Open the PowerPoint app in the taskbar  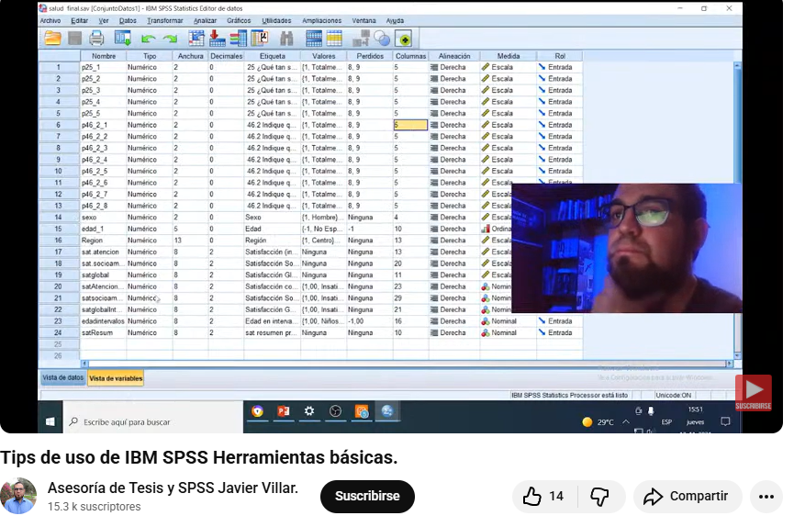tap(284, 411)
